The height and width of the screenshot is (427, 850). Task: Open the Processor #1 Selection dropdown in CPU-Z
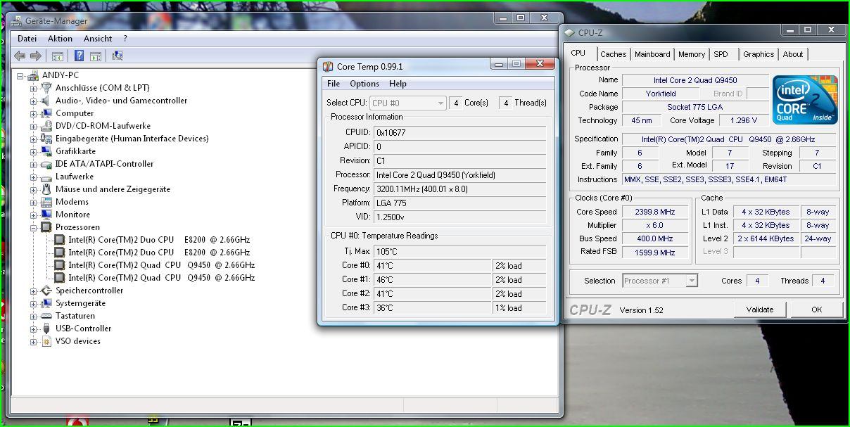[660, 281]
